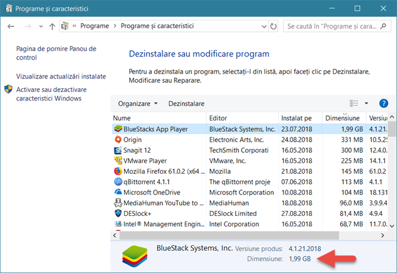The height and width of the screenshot is (273, 397).
Task: Click the large BlueStacks details pane icon
Action: click(135, 256)
